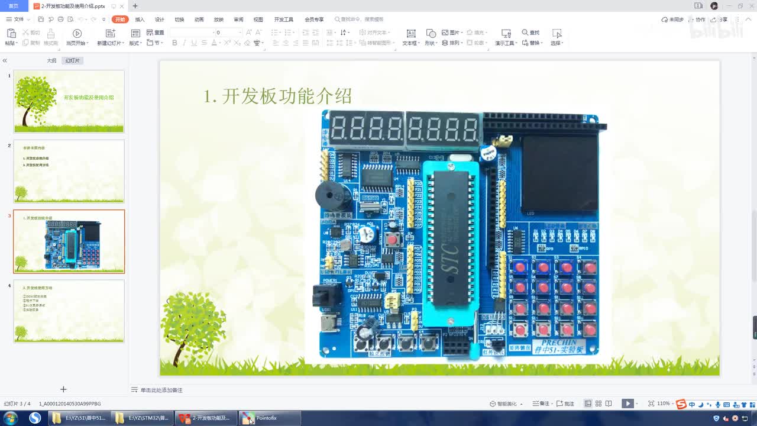Click the Arrange (排列) icon
Viewport: 757px width, 426px height.
[x=446, y=43]
